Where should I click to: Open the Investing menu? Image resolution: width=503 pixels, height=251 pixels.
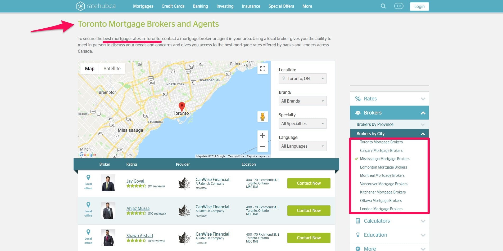coord(225,6)
